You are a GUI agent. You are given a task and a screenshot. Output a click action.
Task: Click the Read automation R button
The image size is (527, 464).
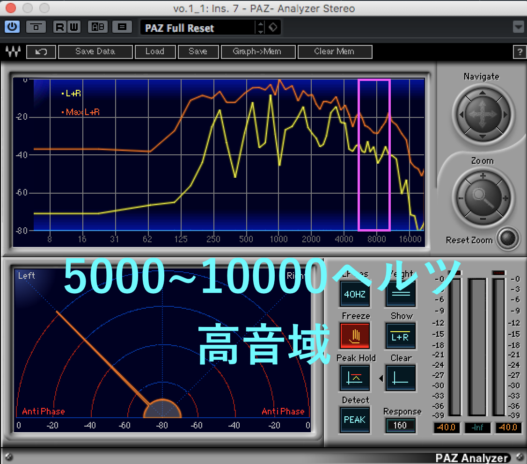(59, 27)
